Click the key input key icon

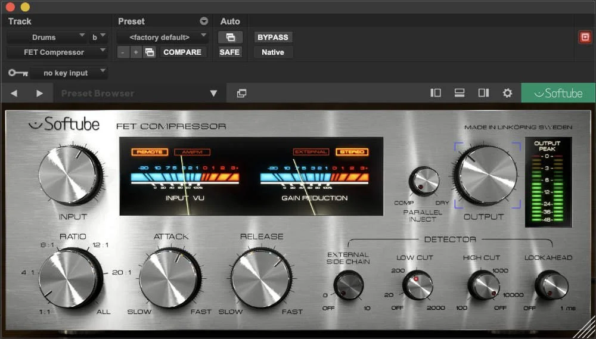[18, 73]
